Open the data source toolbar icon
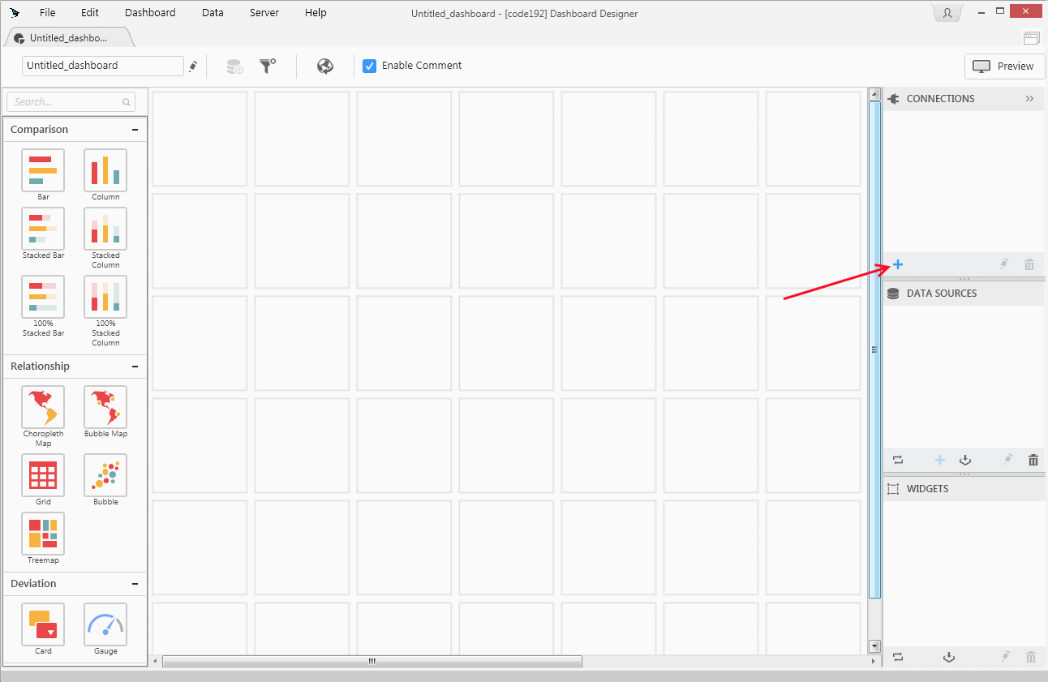1048x682 pixels. pos(234,66)
